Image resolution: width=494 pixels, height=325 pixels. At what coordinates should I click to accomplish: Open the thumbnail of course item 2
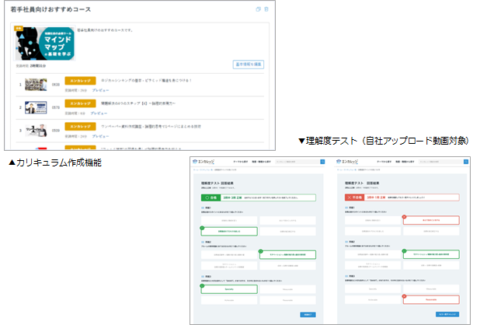point(36,107)
